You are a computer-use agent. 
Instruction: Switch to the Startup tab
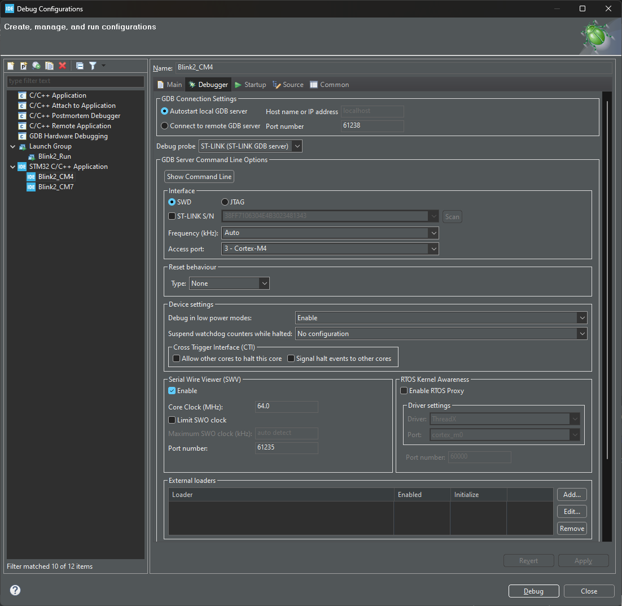[250, 85]
